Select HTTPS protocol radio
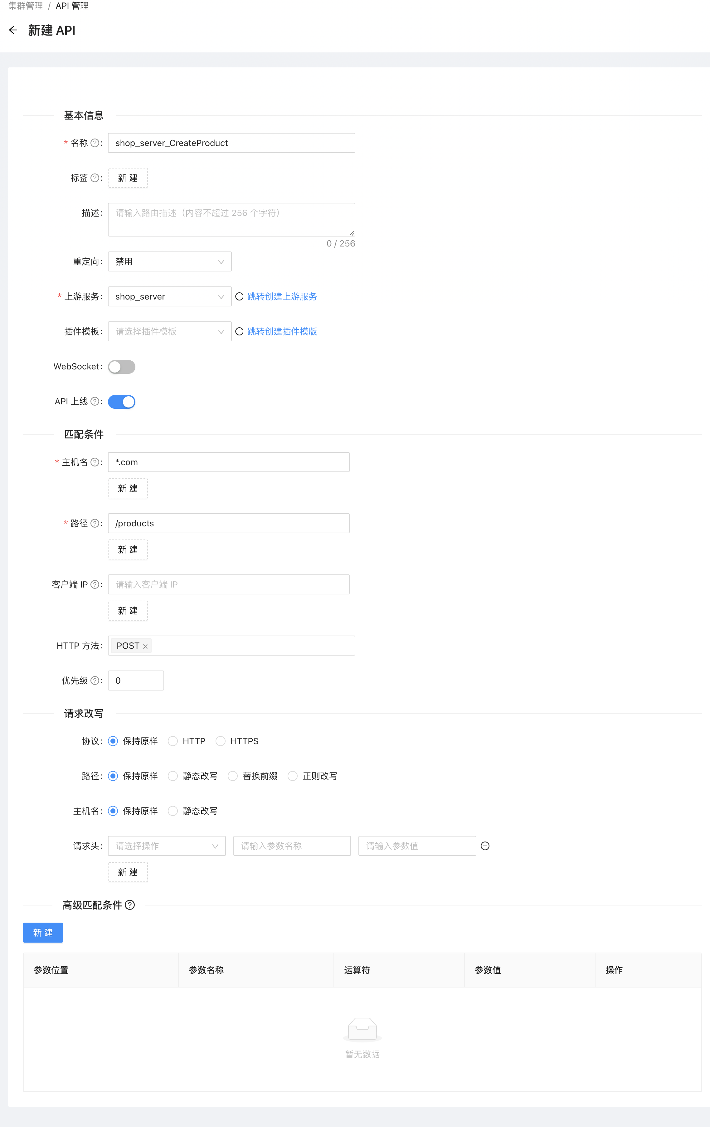The height and width of the screenshot is (1127, 710). [221, 741]
